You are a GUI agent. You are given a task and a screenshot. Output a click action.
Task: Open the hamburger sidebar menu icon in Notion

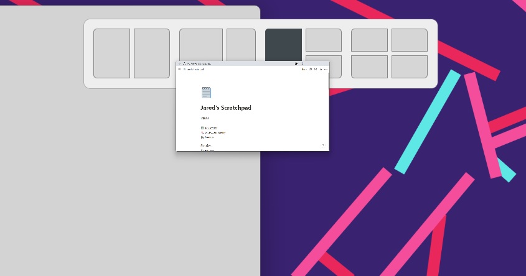click(x=179, y=70)
